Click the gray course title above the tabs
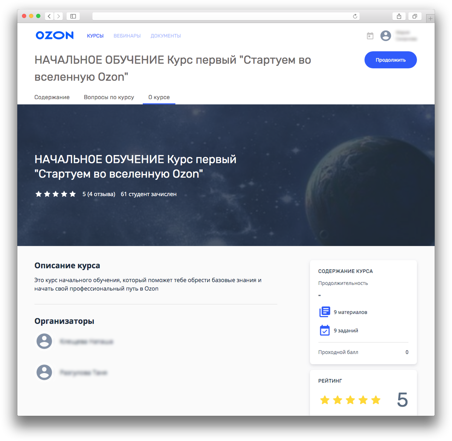 pyautogui.click(x=173, y=68)
